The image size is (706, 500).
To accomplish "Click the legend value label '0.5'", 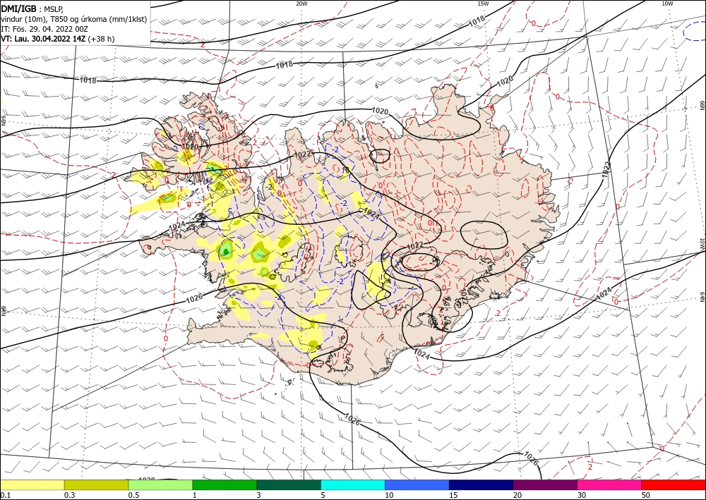I will click(133, 495).
